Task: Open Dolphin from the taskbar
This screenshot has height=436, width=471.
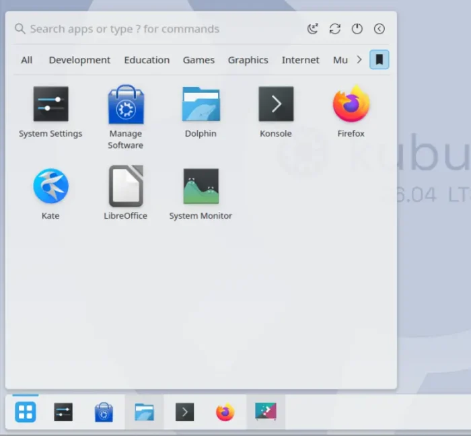Action: pos(144,412)
